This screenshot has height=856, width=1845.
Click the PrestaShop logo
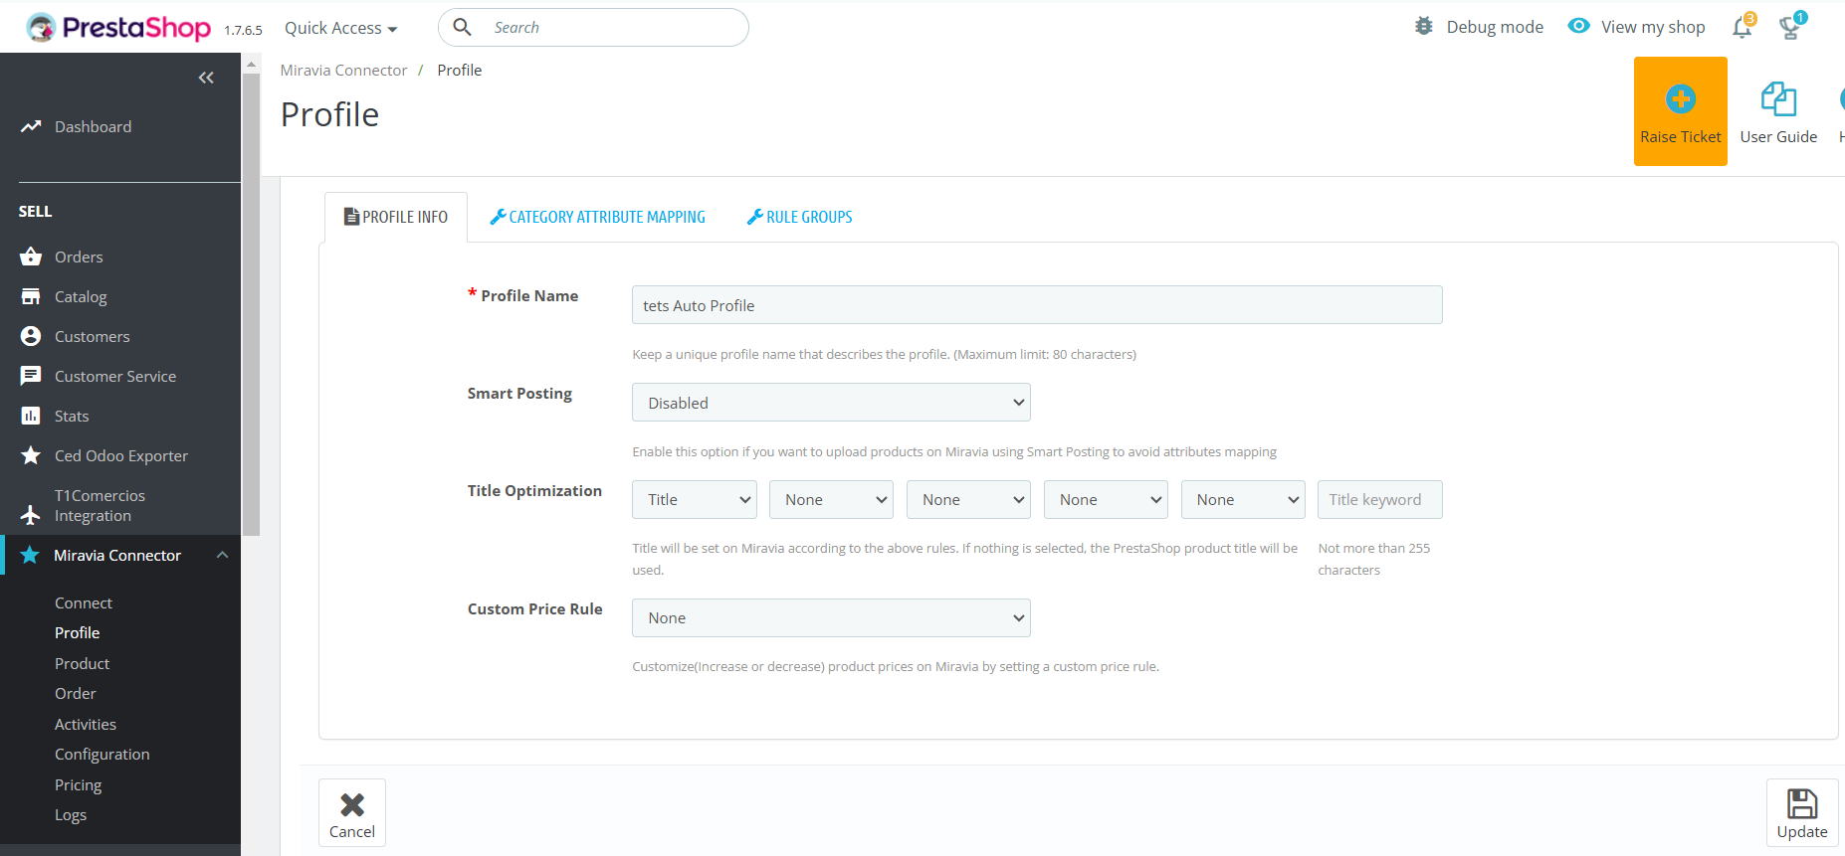[118, 28]
